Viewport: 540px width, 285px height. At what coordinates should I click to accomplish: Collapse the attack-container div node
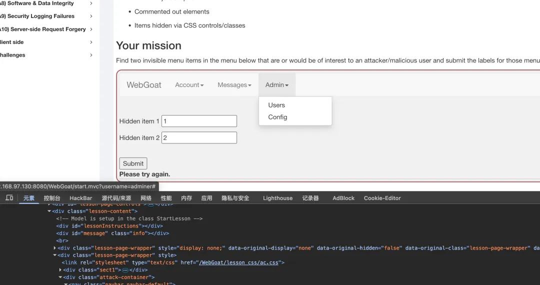60,277
